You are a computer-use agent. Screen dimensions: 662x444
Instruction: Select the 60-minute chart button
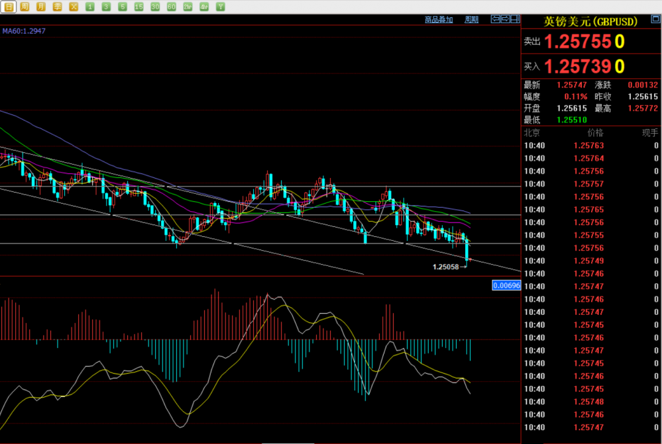pyautogui.click(x=172, y=7)
